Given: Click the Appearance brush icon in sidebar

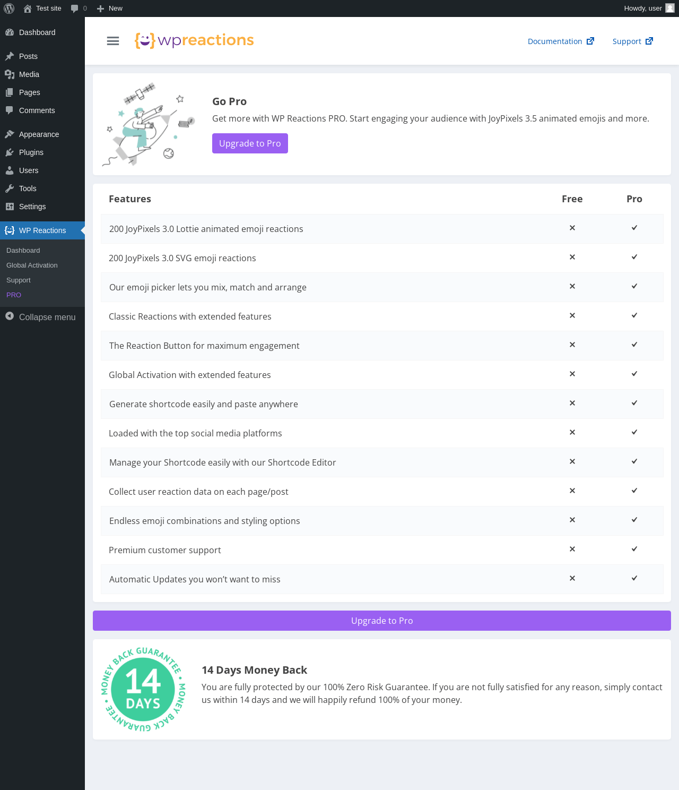Looking at the screenshot, I should point(10,134).
